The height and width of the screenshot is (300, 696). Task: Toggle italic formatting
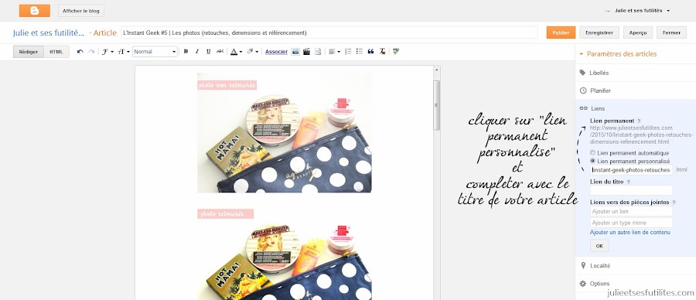pyautogui.click(x=197, y=52)
